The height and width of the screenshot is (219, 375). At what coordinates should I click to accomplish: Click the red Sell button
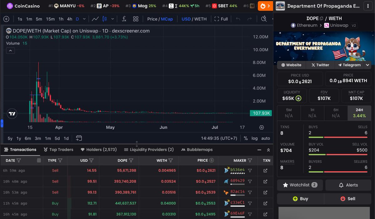(348, 199)
